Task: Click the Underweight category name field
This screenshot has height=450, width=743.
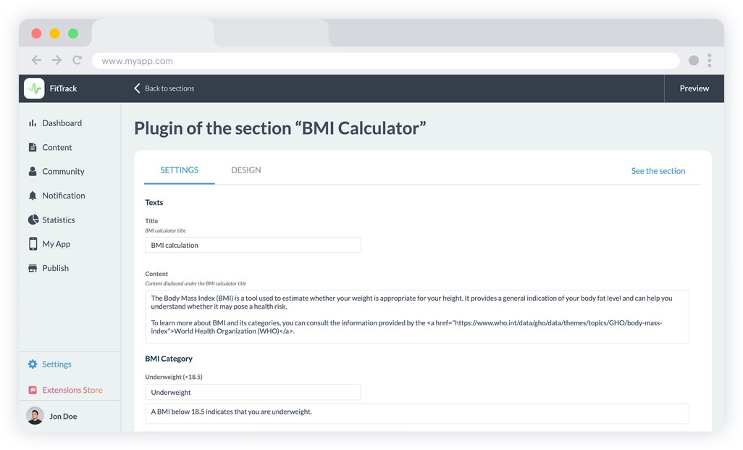Action: pyautogui.click(x=253, y=392)
